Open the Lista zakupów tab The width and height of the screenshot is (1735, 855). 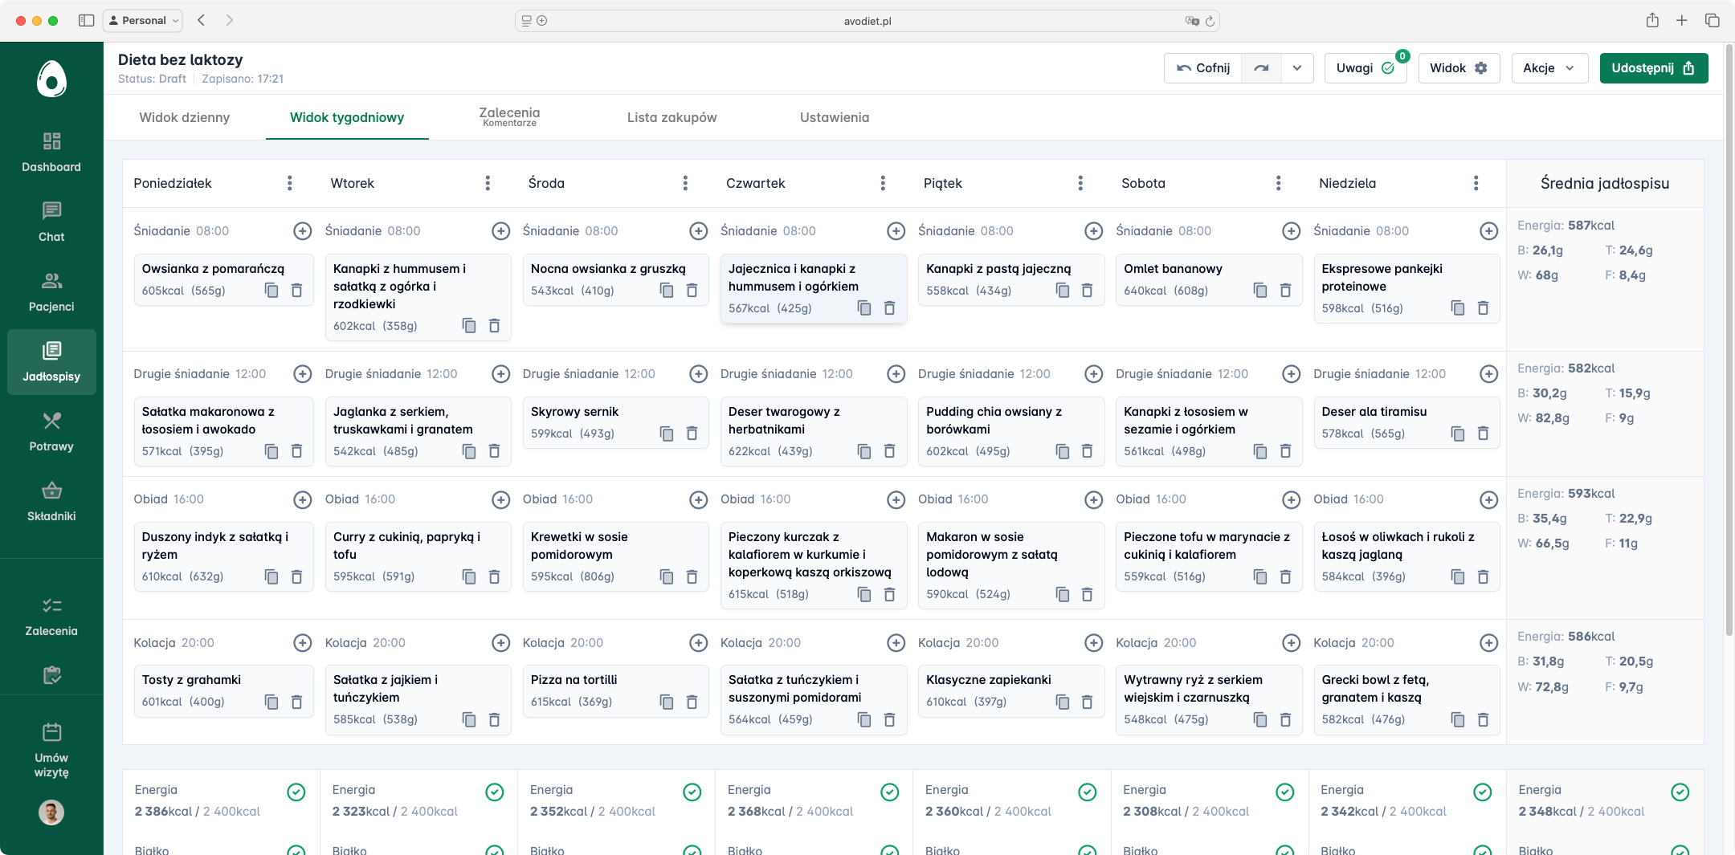point(672,117)
